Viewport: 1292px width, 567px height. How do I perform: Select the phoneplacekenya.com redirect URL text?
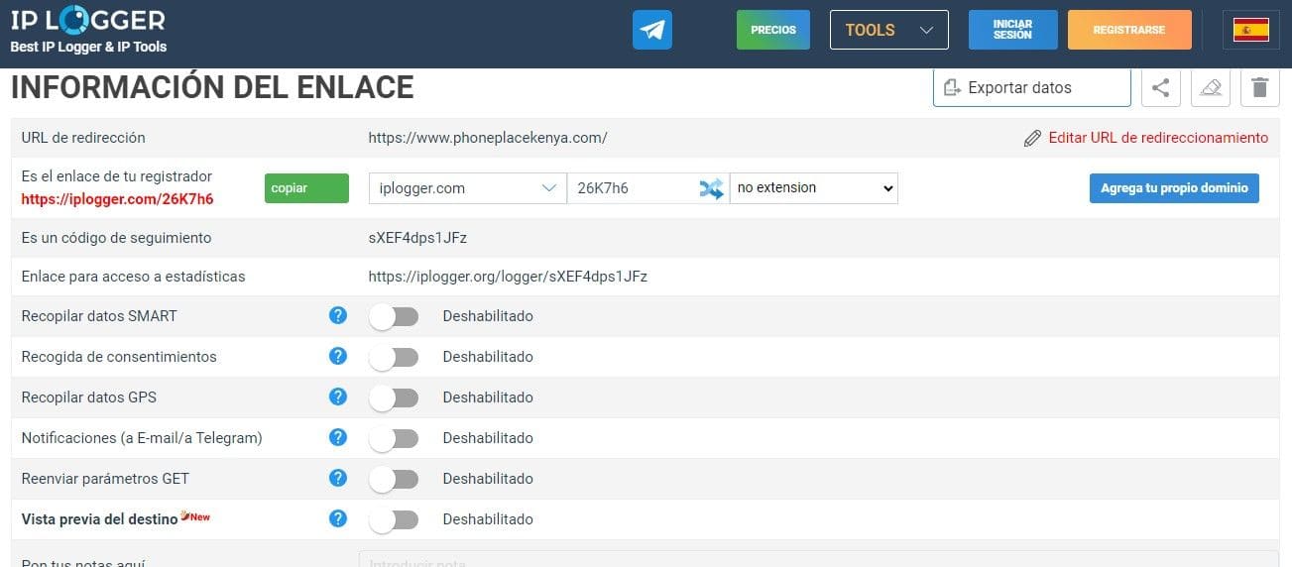pyautogui.click(x=488, y=138)
